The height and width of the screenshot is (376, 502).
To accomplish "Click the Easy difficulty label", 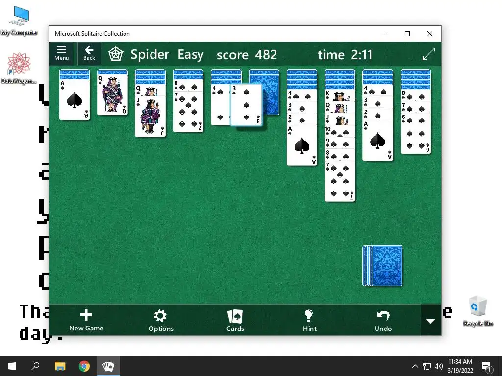I will click(x=191, y=55).
